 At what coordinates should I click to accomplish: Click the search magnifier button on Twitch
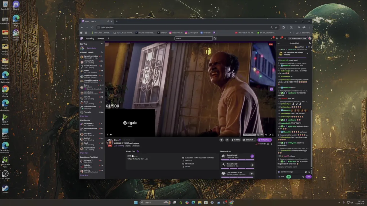[214, 38]
